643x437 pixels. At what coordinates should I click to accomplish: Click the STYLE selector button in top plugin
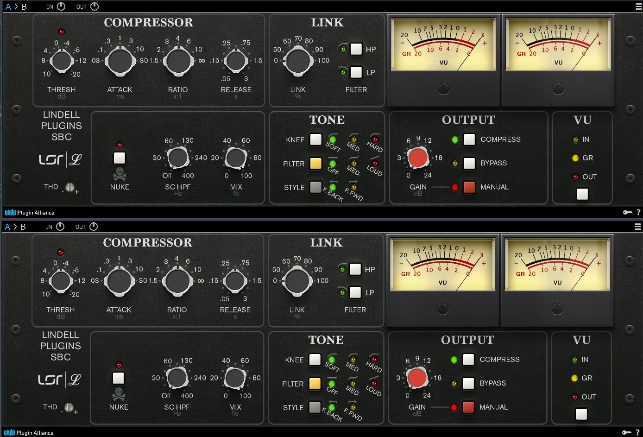click(x=315, y=187)
